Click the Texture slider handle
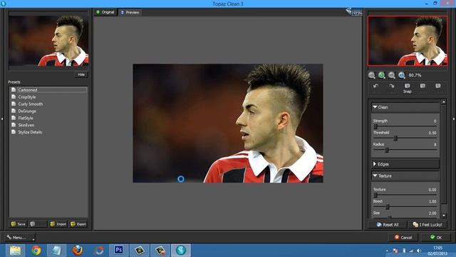This screenshot has height=257, width=456. point(375,195)
